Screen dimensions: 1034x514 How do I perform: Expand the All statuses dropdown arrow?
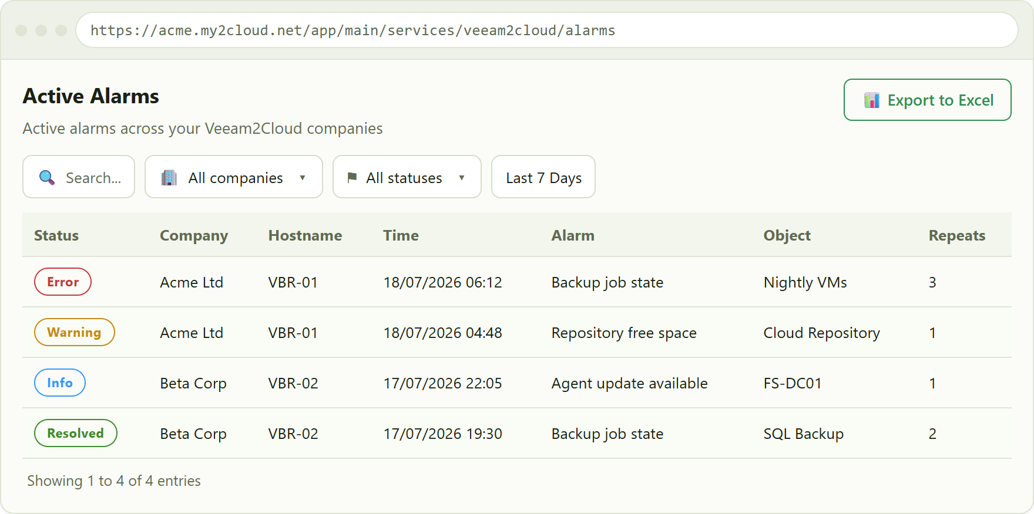[x=462, y=178]
